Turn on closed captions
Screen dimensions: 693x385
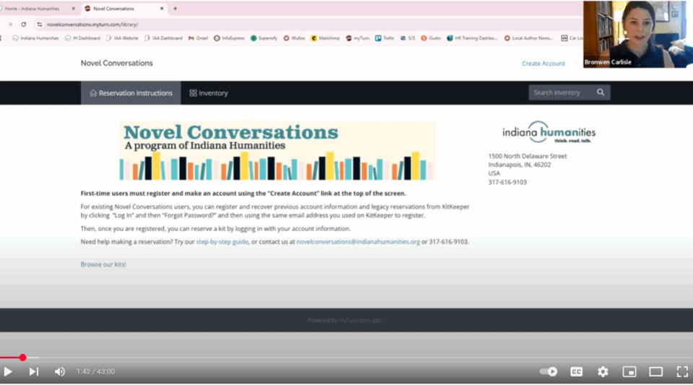click(576, 372)
